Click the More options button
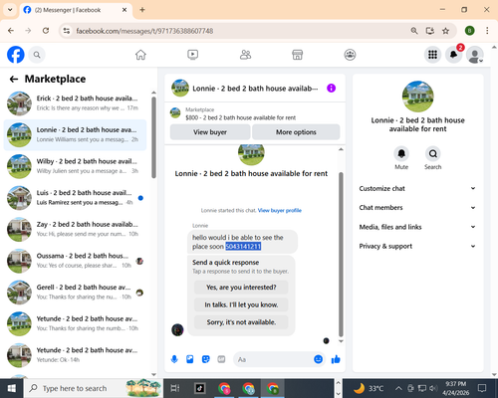Viewport: 498px width, 398px height. pos(296,132)
